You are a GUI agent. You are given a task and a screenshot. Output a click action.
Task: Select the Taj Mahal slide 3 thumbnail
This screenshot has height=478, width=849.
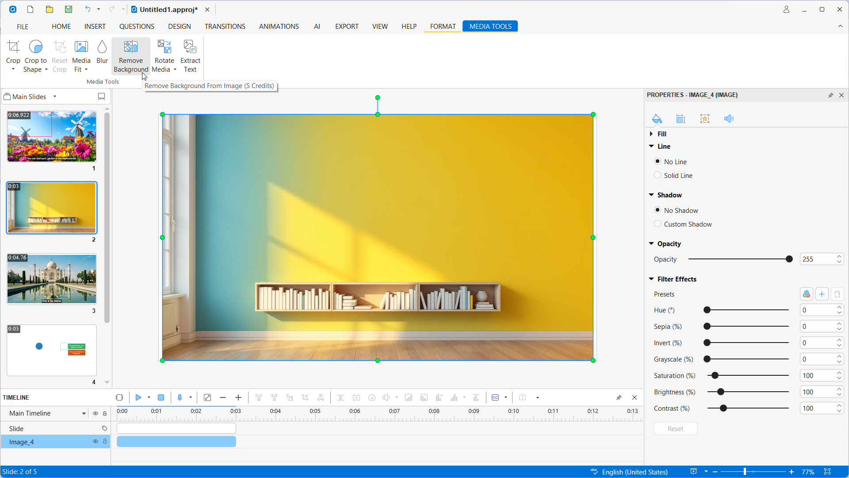click(52, 279)
